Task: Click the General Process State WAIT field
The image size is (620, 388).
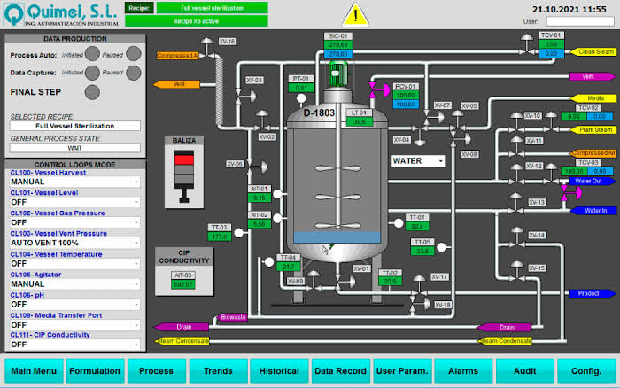Action: point(74,148)
